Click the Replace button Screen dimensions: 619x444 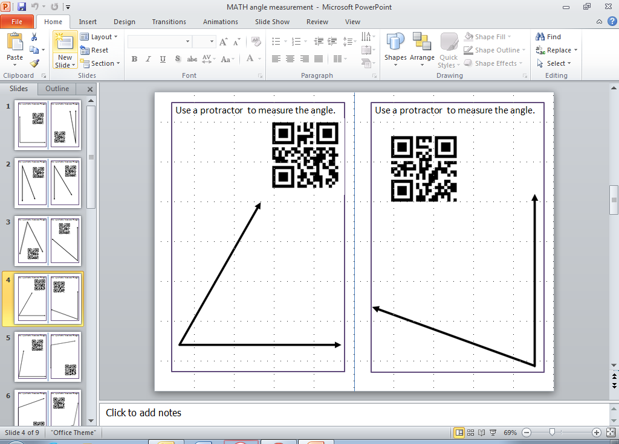(557, 50)
